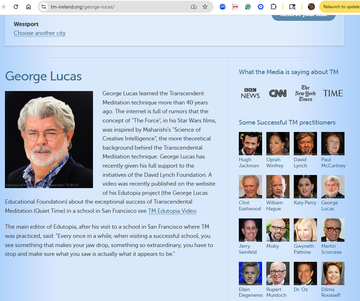Click the Paul McCartney name link

pyautogui.click(x=333, y=163)
